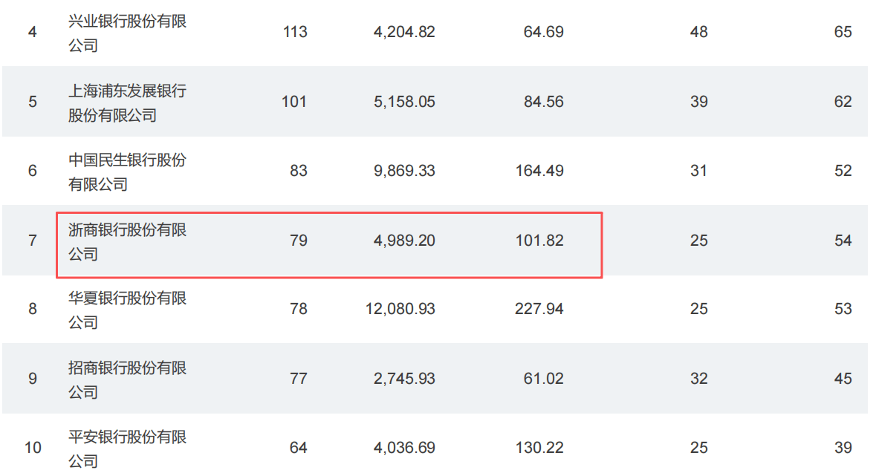This screenshot has height=470, width=876.
Task: Click the 平安银行股份有限公司 company name
Action: [127, 448]
